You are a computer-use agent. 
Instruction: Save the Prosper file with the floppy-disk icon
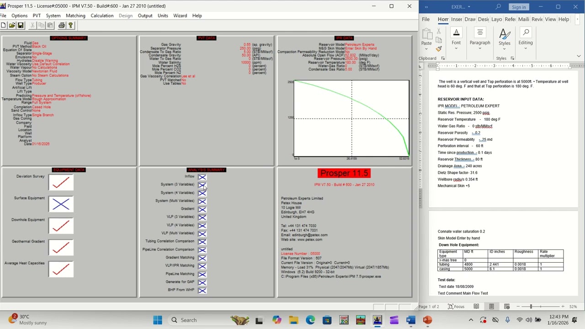[21, 26]
